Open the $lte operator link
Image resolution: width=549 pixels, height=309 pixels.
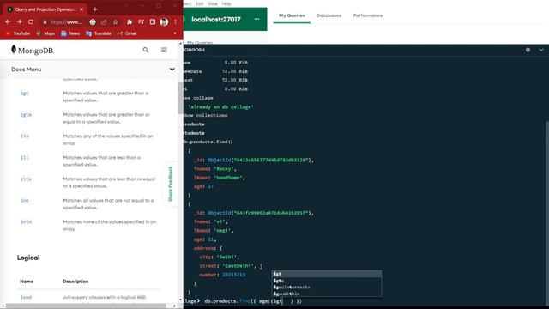click(26, 179)
